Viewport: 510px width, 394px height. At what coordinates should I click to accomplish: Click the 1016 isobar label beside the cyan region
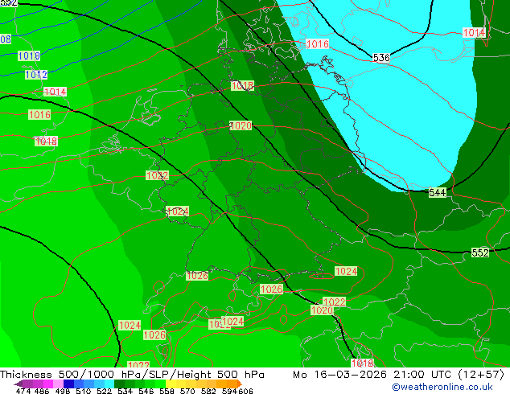click(318, 43)
